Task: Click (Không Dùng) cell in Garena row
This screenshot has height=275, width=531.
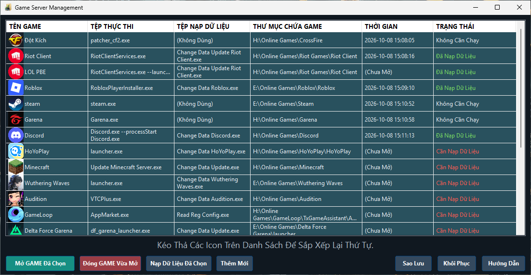Action: 212,120
